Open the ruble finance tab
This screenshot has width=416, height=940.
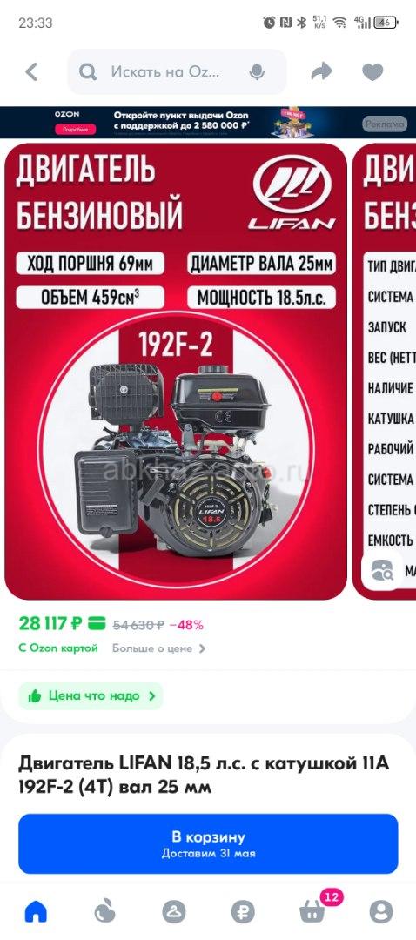[x=243, y=912]
